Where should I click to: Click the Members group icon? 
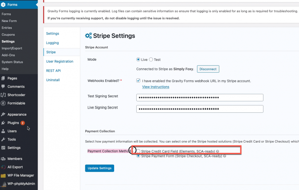click(x=3, y=159)
